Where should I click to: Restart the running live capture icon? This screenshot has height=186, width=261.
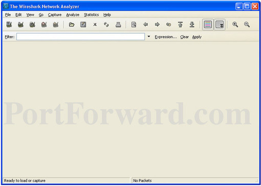56,25
